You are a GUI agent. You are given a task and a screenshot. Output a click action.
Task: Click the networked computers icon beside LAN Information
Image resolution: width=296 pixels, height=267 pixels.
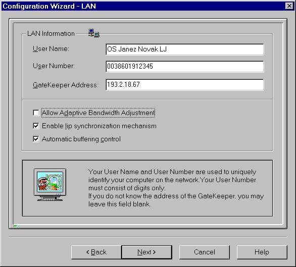coord(94,33)
